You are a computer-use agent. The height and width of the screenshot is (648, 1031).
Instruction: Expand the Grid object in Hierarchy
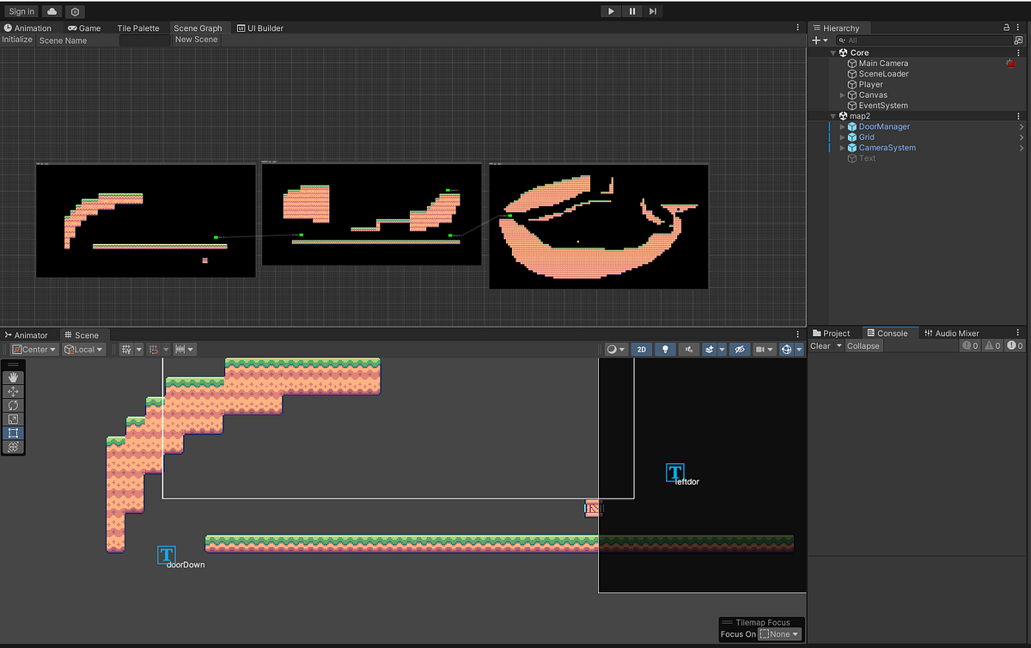point(842,137)
